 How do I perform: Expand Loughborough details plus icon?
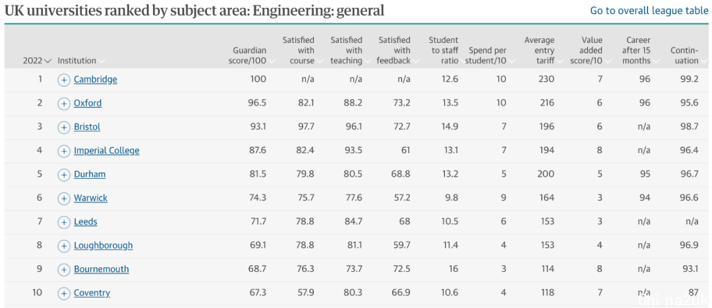tap(64, 246)
